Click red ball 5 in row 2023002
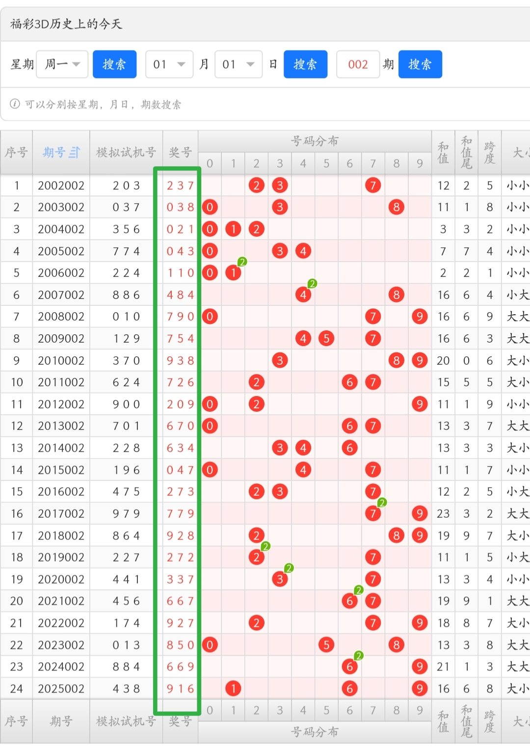 (326, 645)
